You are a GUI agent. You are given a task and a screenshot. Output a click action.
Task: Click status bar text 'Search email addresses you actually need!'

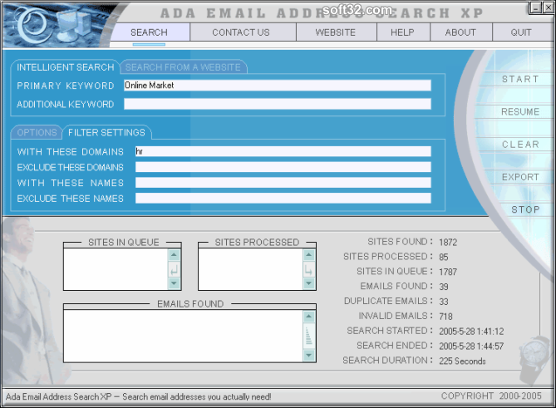point(197,396)
